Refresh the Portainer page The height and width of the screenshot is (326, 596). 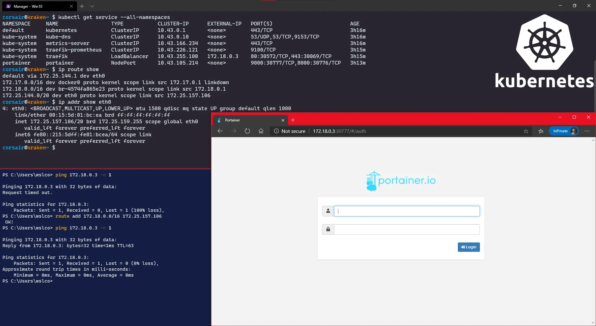pyautogui.click(x=247, y=131)
